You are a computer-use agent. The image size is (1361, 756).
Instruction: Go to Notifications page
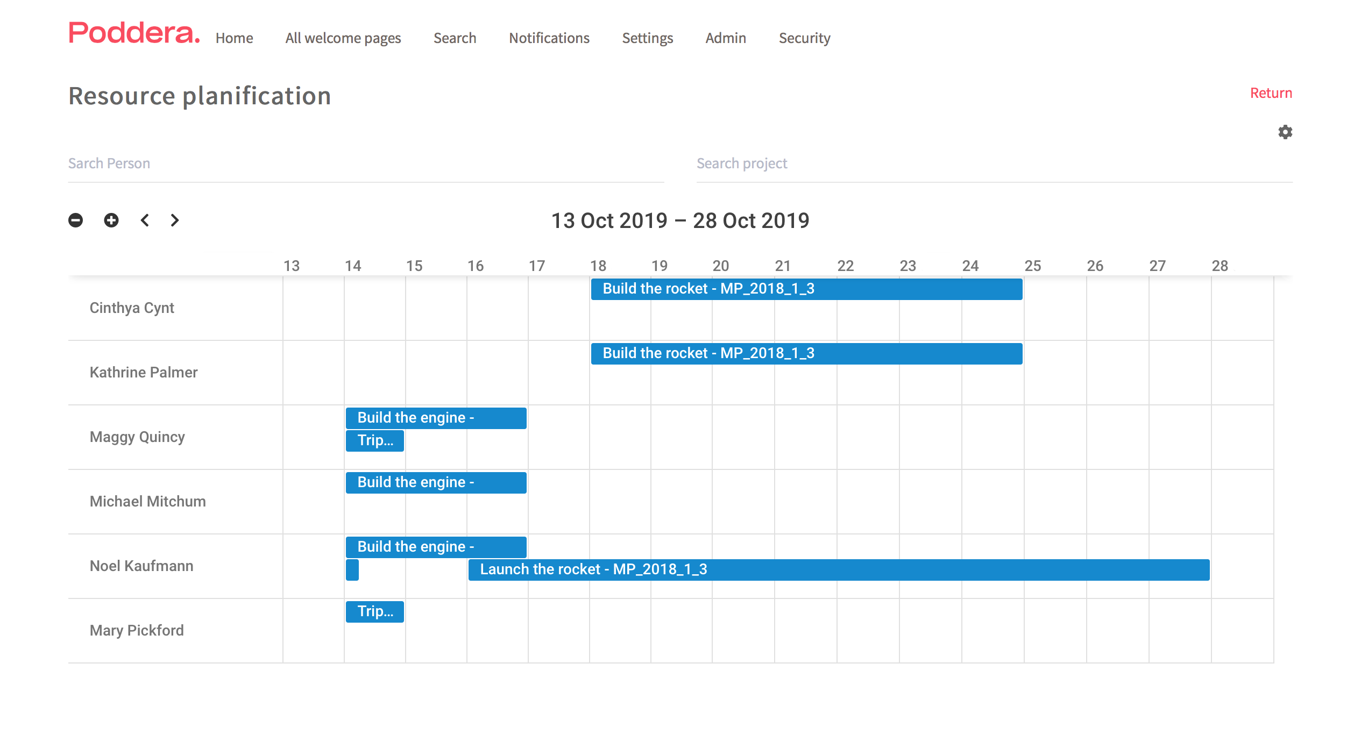549,38
